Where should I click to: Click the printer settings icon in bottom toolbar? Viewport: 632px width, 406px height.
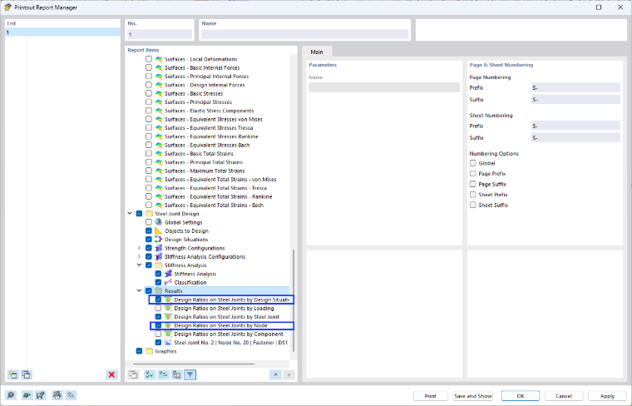pyautogui.click(x=57, y=395)
